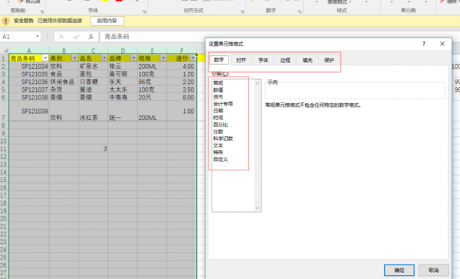Click the 取消 button

(x=434, y=271)
